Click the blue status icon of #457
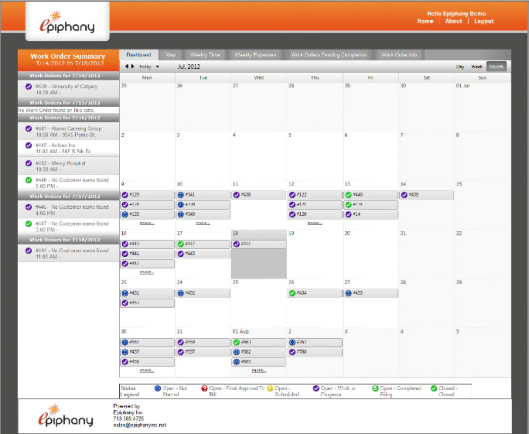 125,352
